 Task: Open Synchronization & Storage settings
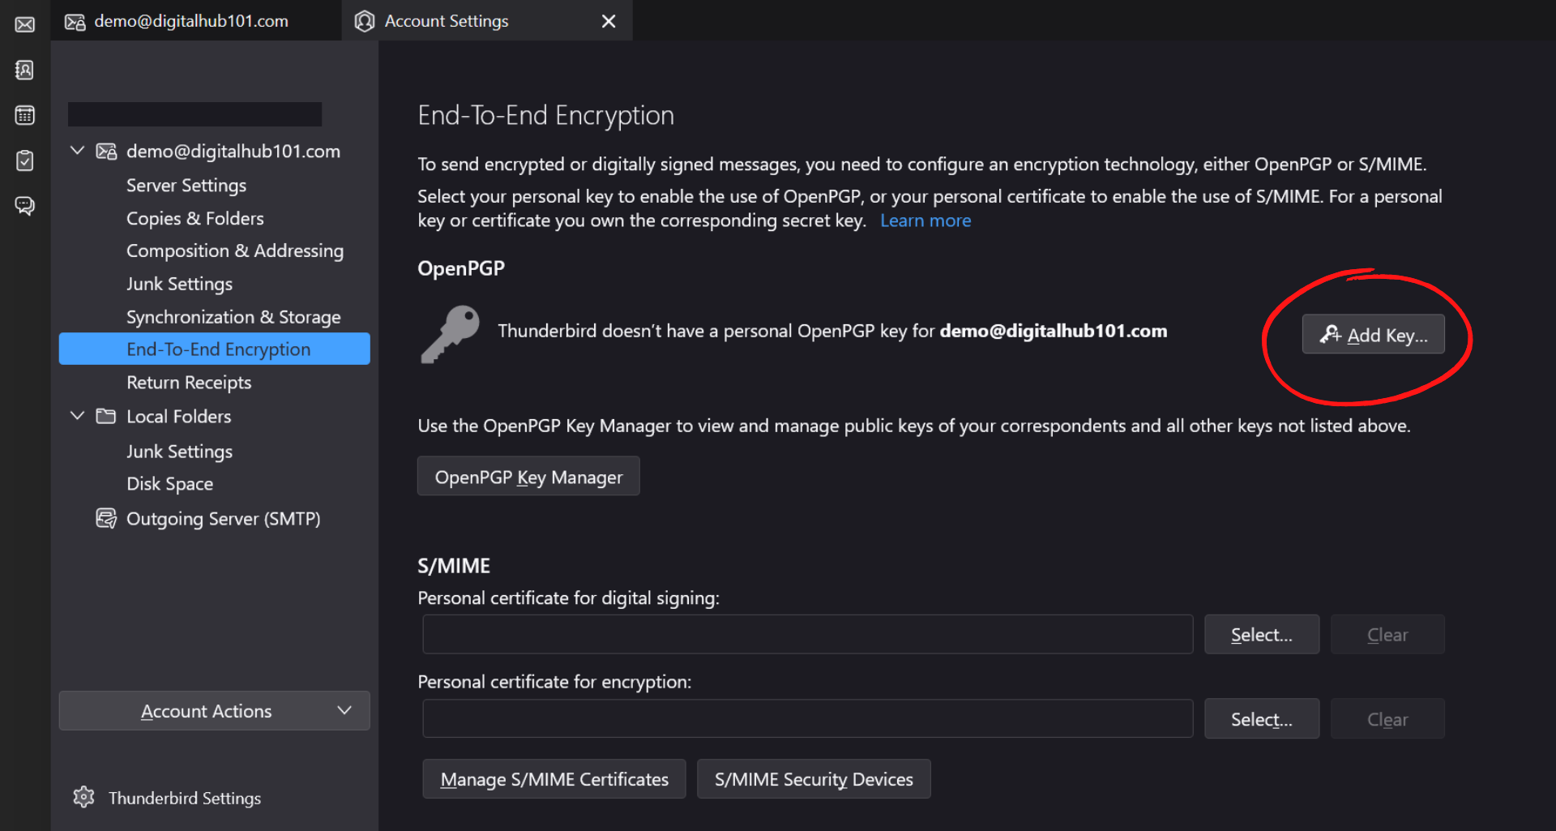[x=233, y=317]
